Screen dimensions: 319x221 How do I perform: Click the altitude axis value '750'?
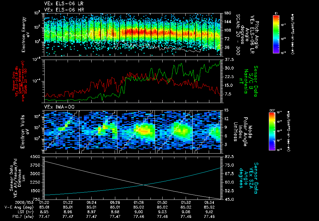coord(36,199)
